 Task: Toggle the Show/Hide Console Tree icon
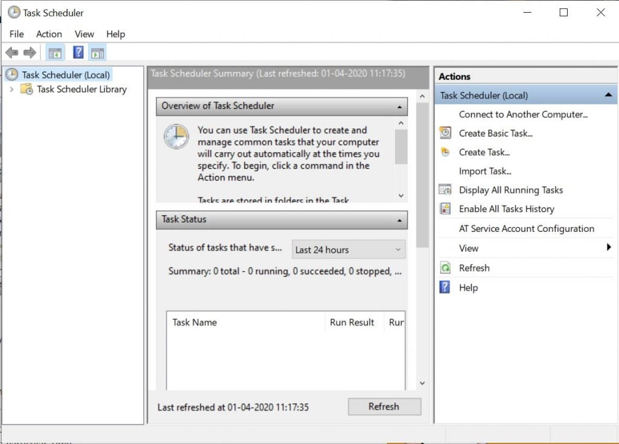[x=55, y=53]
